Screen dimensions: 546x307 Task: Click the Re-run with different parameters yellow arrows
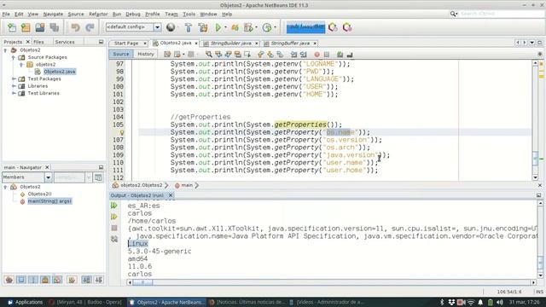tap(113, 217)
